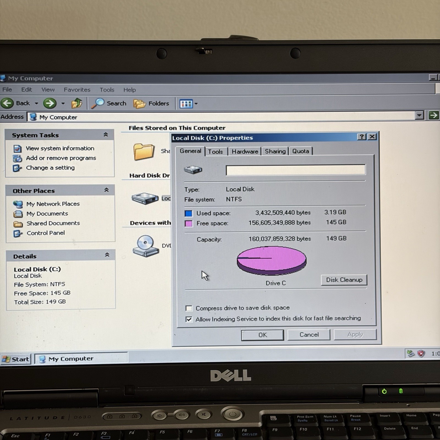
Task: Click the Safely Remove Hardware tray icon
Action: [x=411, y=353]
